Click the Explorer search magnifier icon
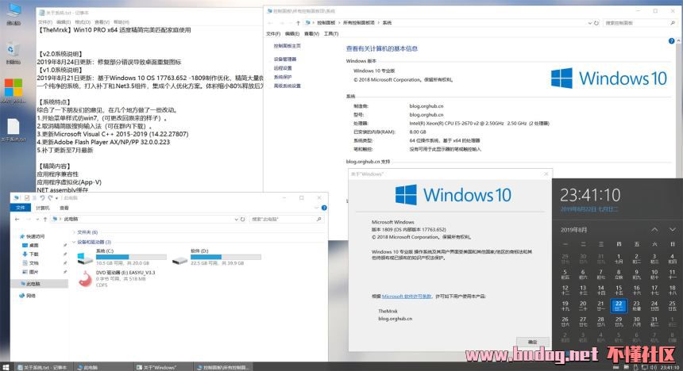The width and height of the screenshot is (683, 371). click(x=318, y=220)
